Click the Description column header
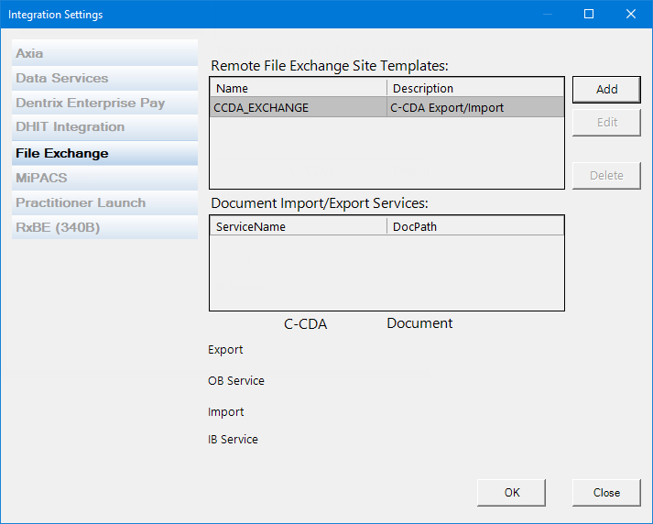 pyautogui.click(x=475, y=88)
